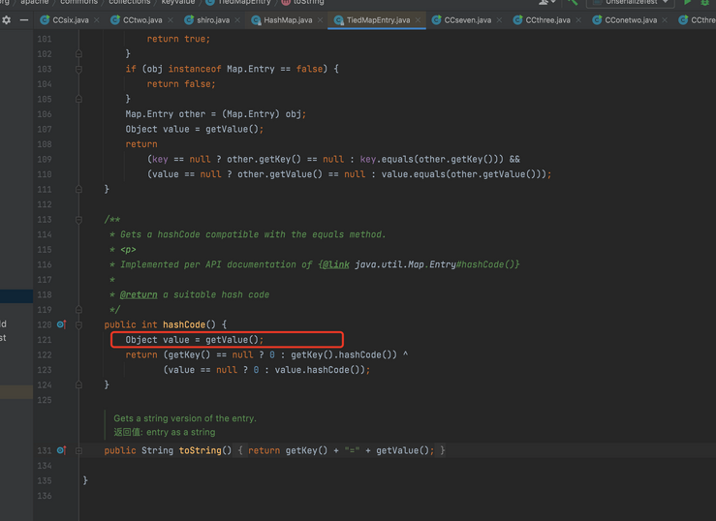716x521 pixels.
Task: Switch to the CCtwo.java tab
Action: [142, 20]
